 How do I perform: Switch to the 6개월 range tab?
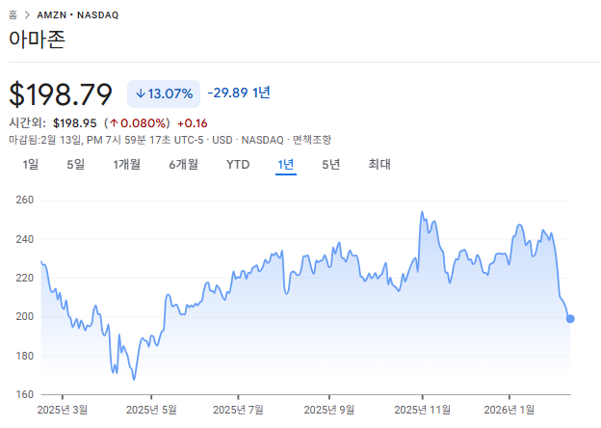pos(184,165)
